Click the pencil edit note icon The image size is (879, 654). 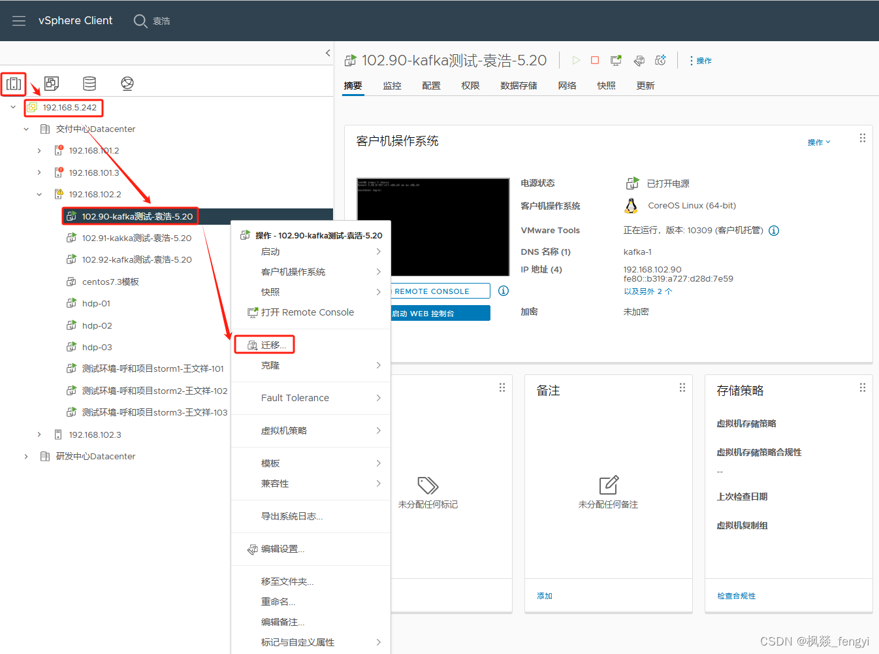(x=609, y=485)
